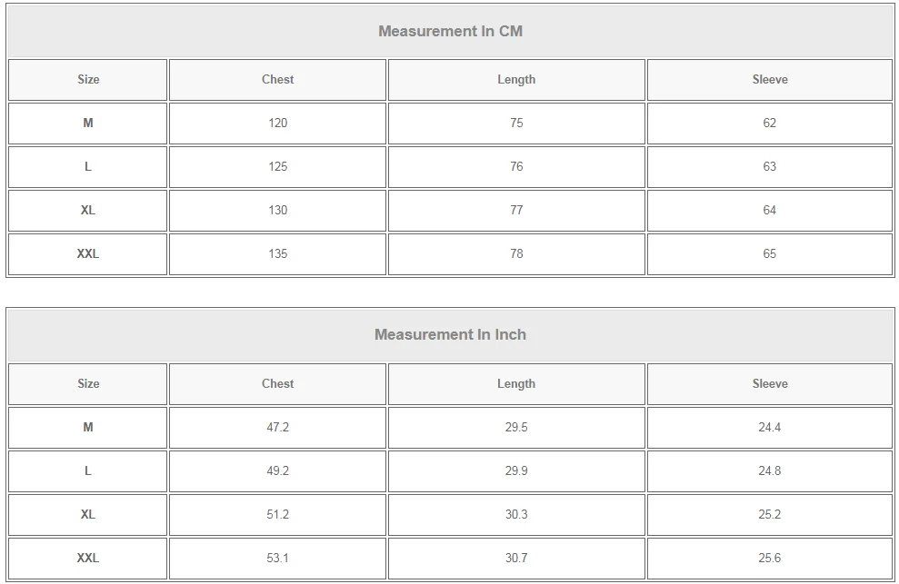
Task: Select sleeve value 64 cell
Action: pos(769,211)
